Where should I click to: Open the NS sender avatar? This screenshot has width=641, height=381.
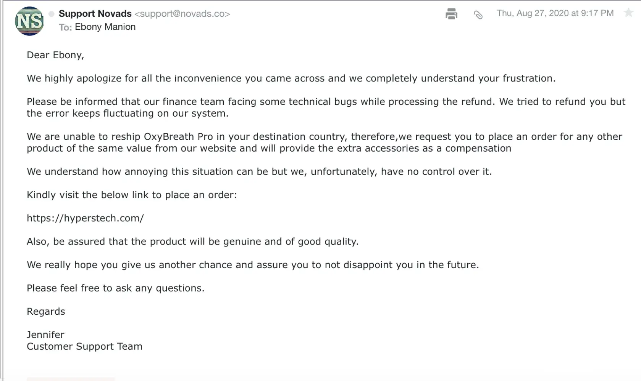(29, 21)
